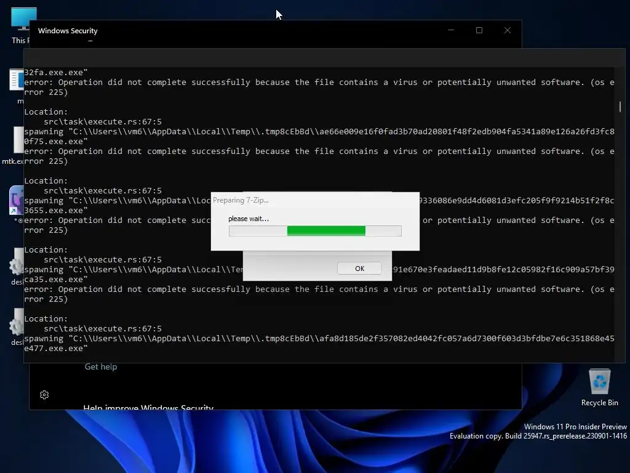Click the 'e477.exe.exe"' console line
The width and height of the screenshot is (630, 473).
[x=56, y=349]
